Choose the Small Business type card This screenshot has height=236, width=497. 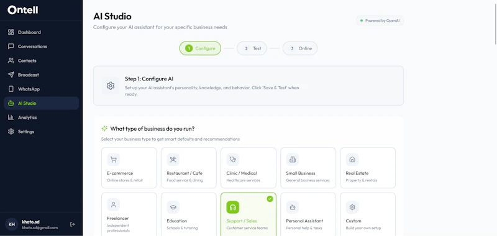pos(308,168)
